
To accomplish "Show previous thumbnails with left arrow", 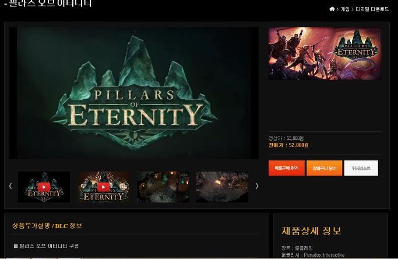I will 10,186.
